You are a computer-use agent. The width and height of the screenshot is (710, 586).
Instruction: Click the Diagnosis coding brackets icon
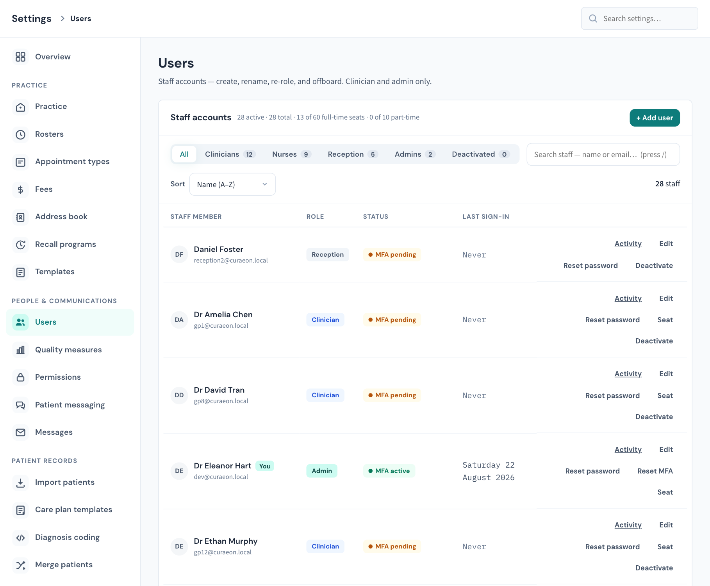pyautogui.click(x=20, y=538)
